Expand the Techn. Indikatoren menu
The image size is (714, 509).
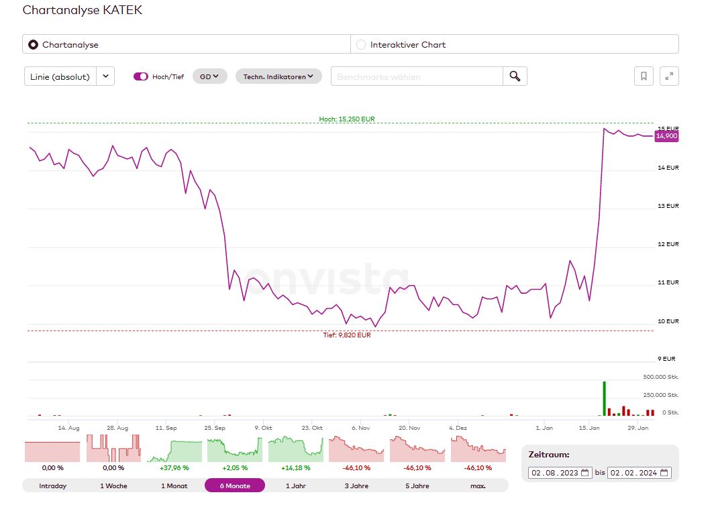coord(278,76)
